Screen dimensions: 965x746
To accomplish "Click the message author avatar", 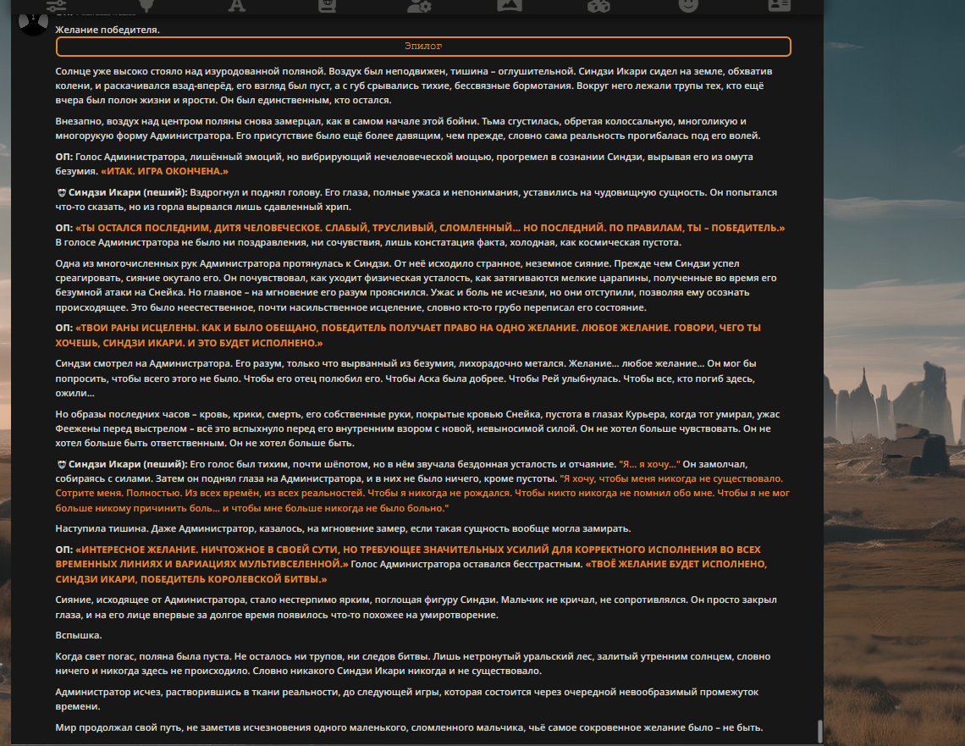I will click(x=33, y=24).
